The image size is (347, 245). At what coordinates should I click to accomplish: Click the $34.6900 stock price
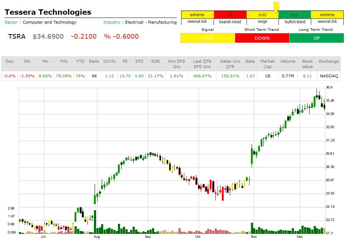pos(48,37)
